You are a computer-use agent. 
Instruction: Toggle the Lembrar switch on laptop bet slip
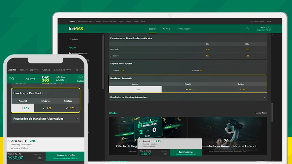(166, 154)
